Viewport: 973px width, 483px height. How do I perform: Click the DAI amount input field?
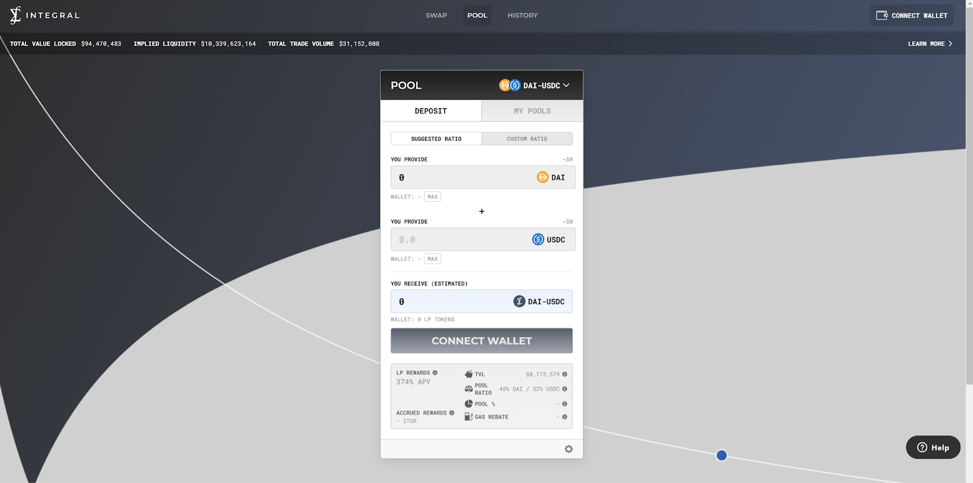[x=483, y=177]
